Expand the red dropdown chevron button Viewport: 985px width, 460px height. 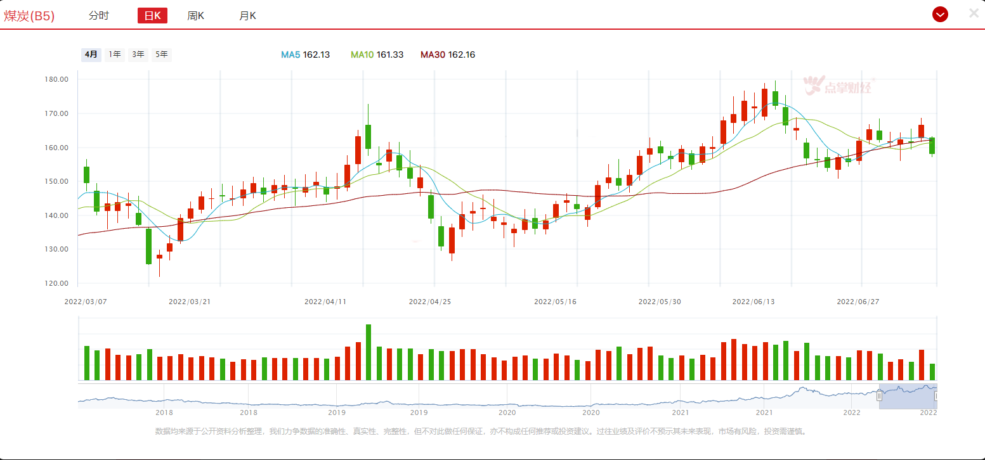click(x=940, y=14)
